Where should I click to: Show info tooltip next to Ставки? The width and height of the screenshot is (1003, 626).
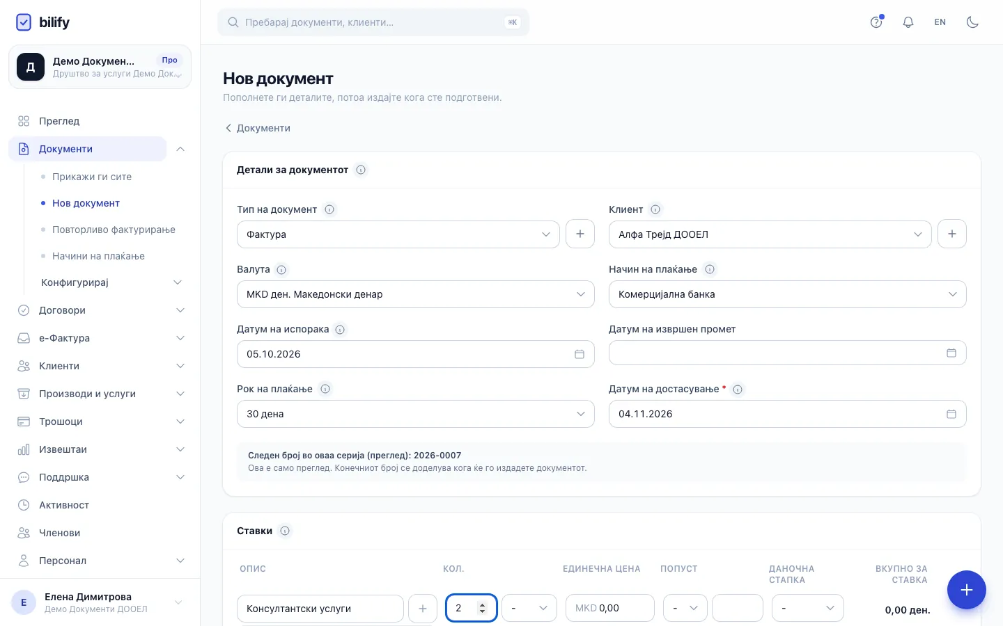tap(285, 531)
